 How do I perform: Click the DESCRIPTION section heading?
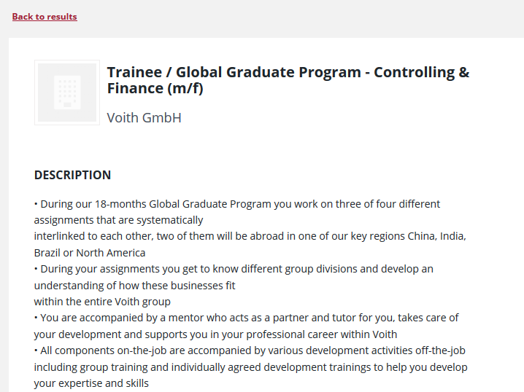point(72,175)
